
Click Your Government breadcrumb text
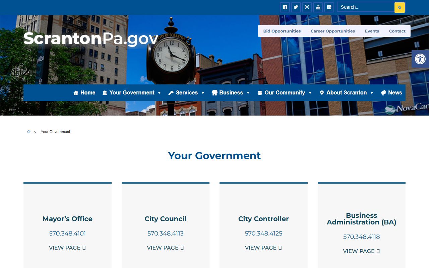tap(56, 132)
